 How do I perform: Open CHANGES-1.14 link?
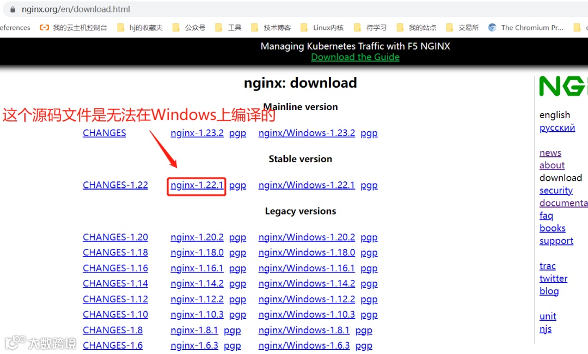click(x=115, y=284)
